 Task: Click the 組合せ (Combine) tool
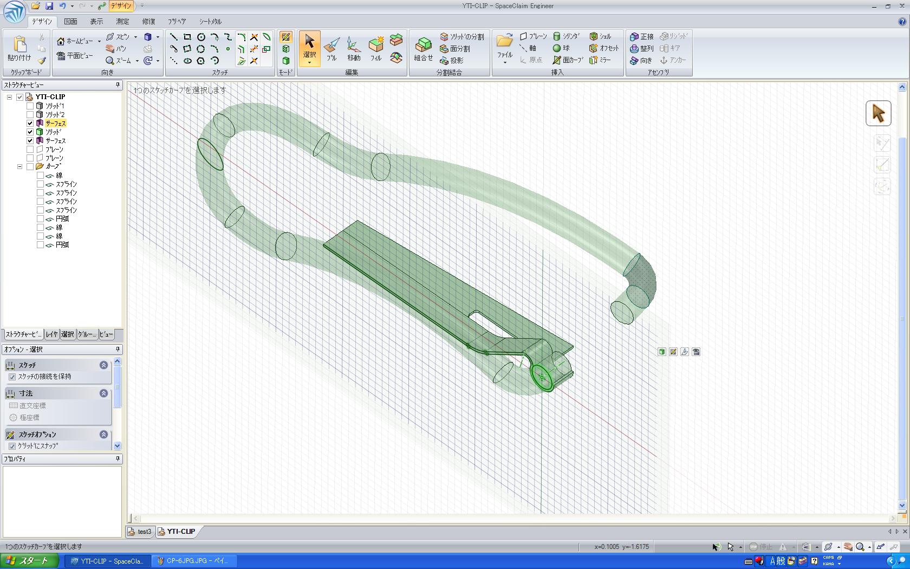(x=423, y=49)
